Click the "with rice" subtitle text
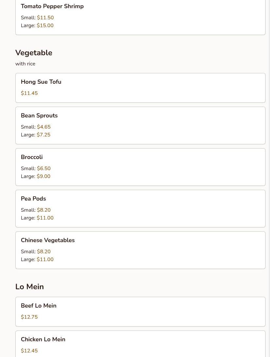The image size is (276, 357). point(25,64)
